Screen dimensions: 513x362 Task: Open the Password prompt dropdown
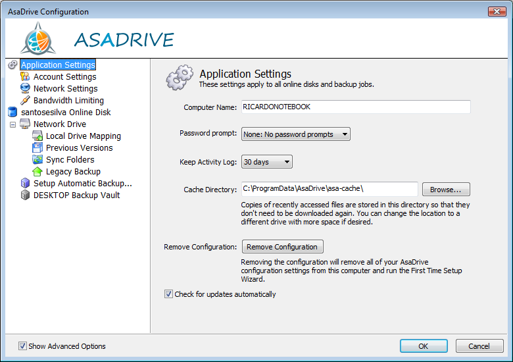pyautogui.click(x=296, y=134)
